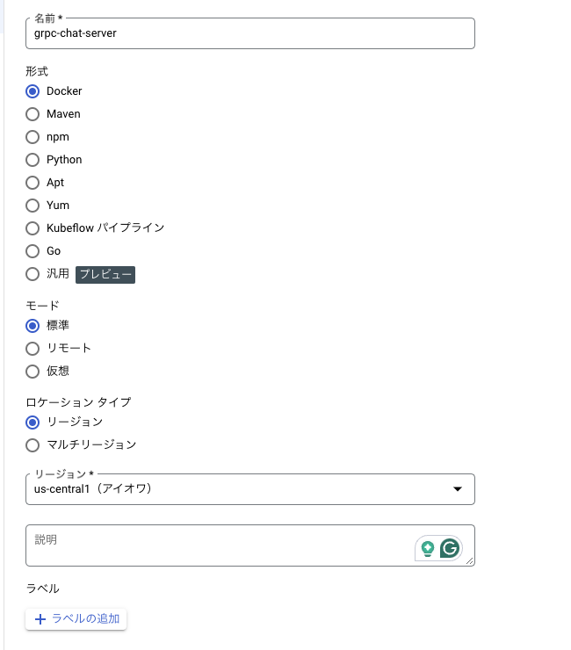Choose the Go format radio button
This screenshot has height=650, width=571.
[x=33, y=251]
